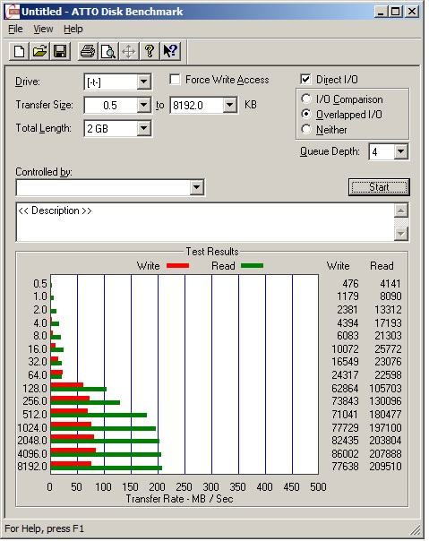Screen dimensions: 429x541
Task: Click the Test Results group title
Action: (x=212, y=252)
